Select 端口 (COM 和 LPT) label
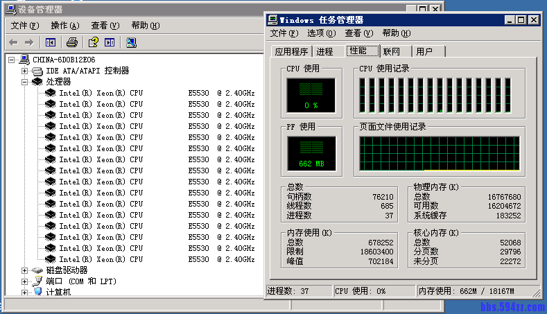 pyautogui.click(x=81, y=281)
